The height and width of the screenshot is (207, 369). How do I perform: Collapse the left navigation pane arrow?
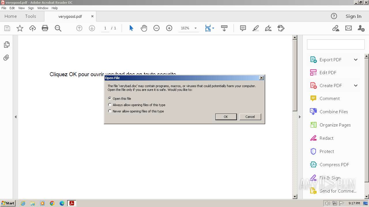click(x=16, y=117)
